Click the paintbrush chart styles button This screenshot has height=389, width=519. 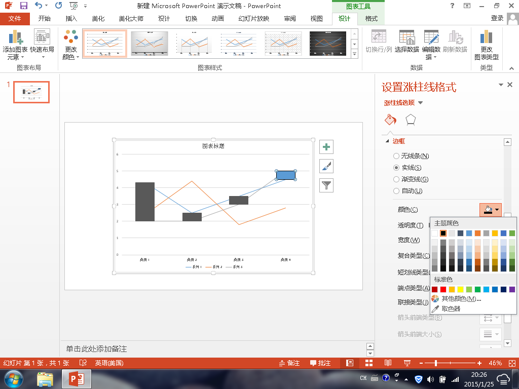(326, 166)
